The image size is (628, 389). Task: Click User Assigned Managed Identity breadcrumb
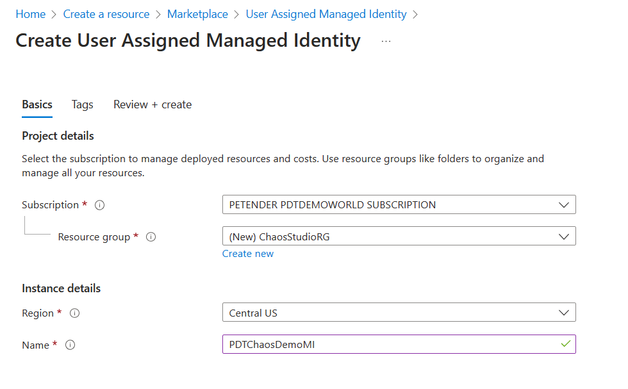(326, 14)
